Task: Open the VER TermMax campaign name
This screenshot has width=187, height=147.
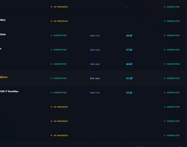Action: [9, 91]
